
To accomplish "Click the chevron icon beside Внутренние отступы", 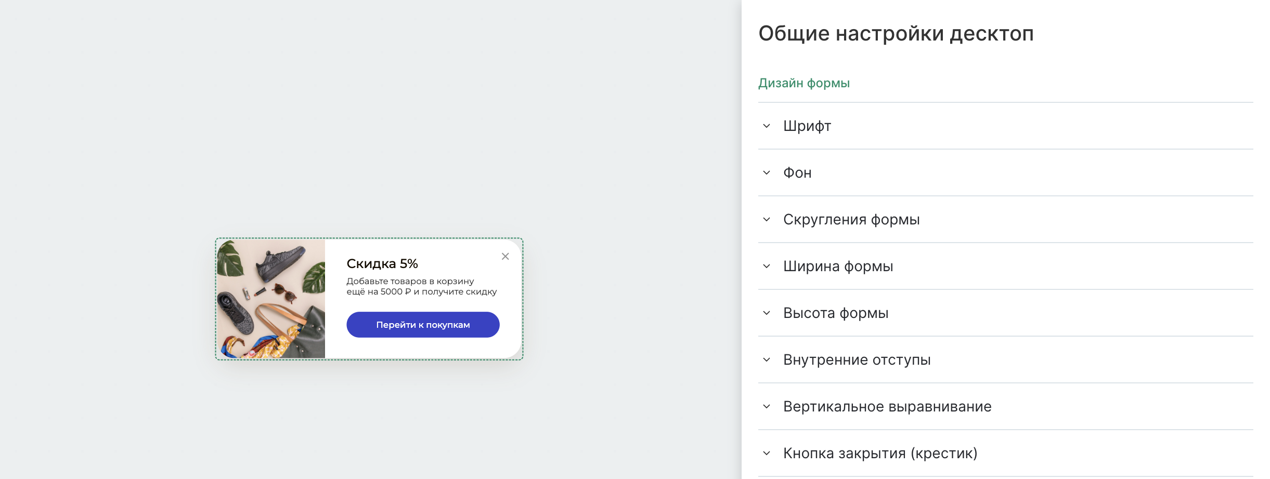I will pyautogui.click(x=767, y=360).
